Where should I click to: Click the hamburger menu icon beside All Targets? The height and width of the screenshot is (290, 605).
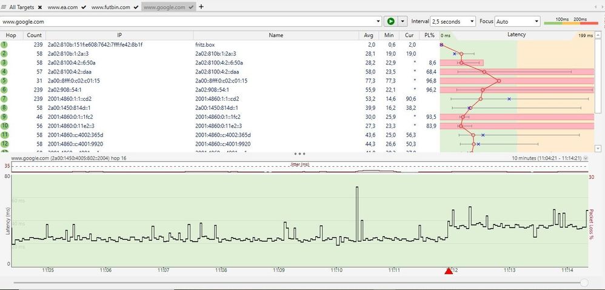[4, 7]
